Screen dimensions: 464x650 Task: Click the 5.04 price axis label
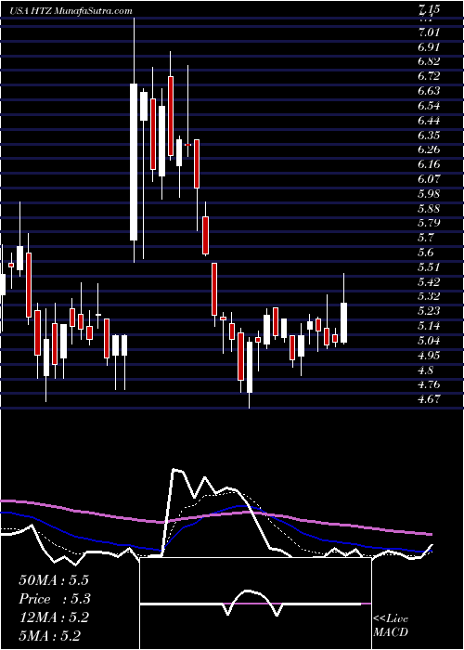point(429,341)
